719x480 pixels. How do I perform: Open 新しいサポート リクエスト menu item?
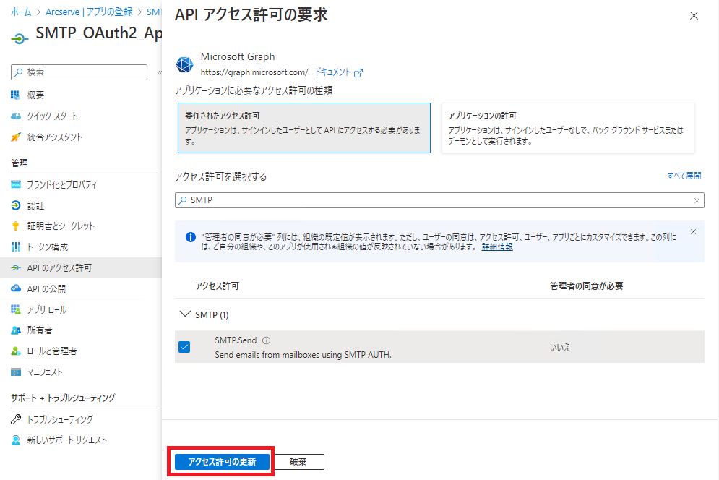(67, 440)
